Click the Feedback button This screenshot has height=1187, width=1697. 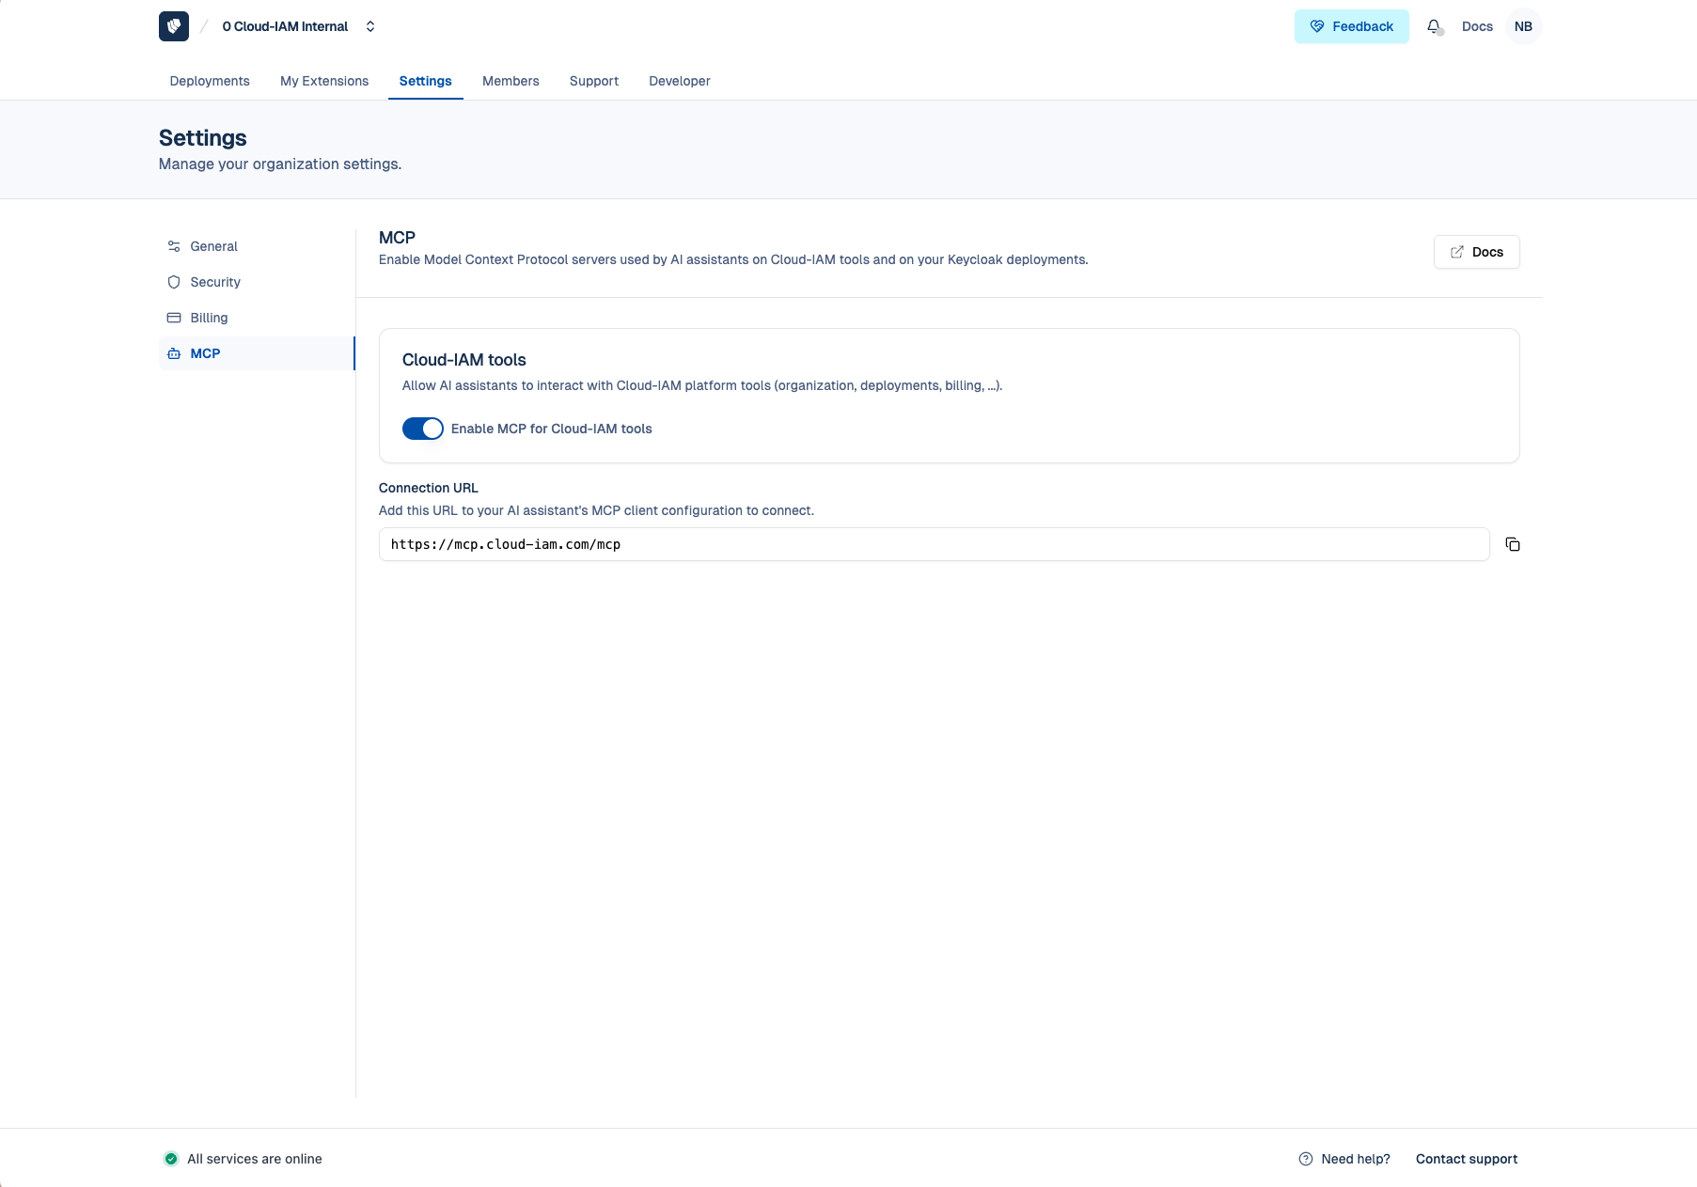tap(1352, 26)
